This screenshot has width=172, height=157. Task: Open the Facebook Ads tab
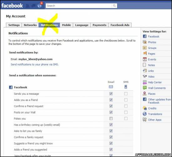tap(120, 25)
